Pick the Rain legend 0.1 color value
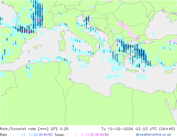The width and height of the screenshot is (177, 137). tap(12, 135)
